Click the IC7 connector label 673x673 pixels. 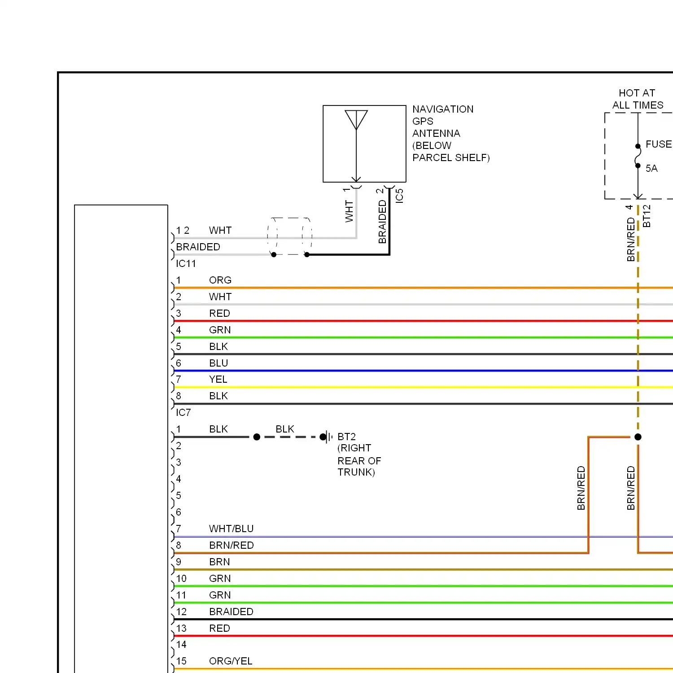[183, 412]
